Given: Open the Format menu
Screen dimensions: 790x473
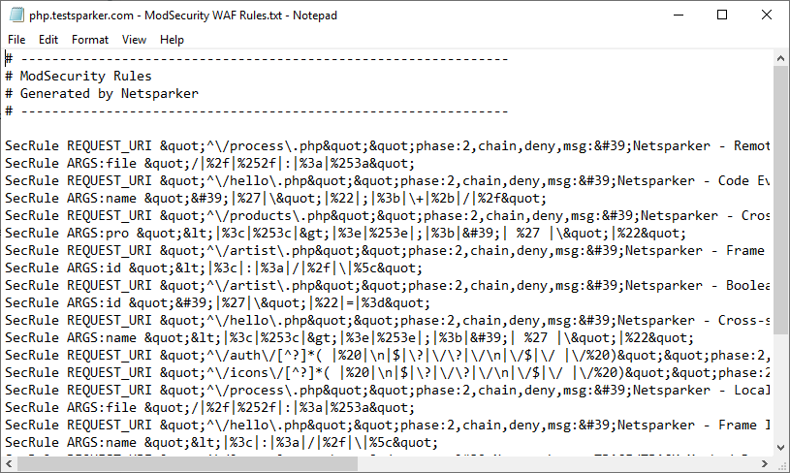Looking at the screenshot, I should (x=90, y=40).
